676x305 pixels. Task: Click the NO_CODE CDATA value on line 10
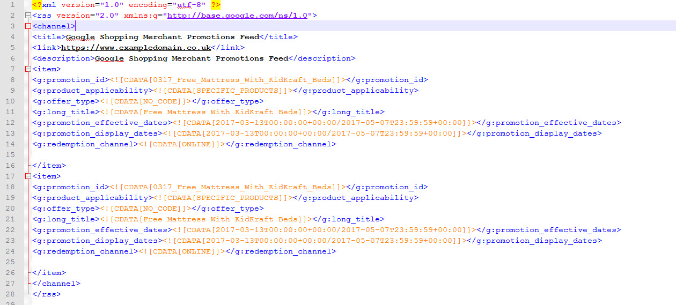[145, 101]
